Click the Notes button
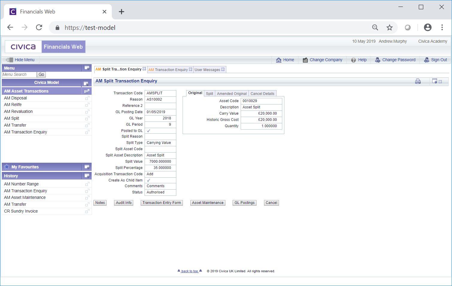 pyautogui.click(x=100, y=203)
